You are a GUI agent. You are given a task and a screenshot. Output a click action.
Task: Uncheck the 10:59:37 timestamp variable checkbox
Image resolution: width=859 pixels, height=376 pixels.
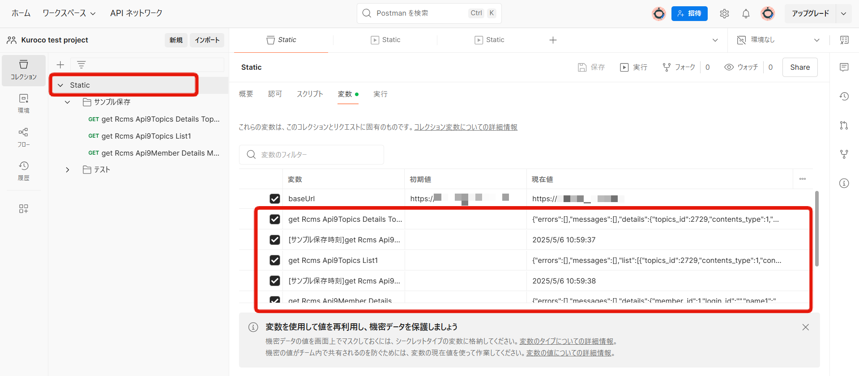point(275,240)
